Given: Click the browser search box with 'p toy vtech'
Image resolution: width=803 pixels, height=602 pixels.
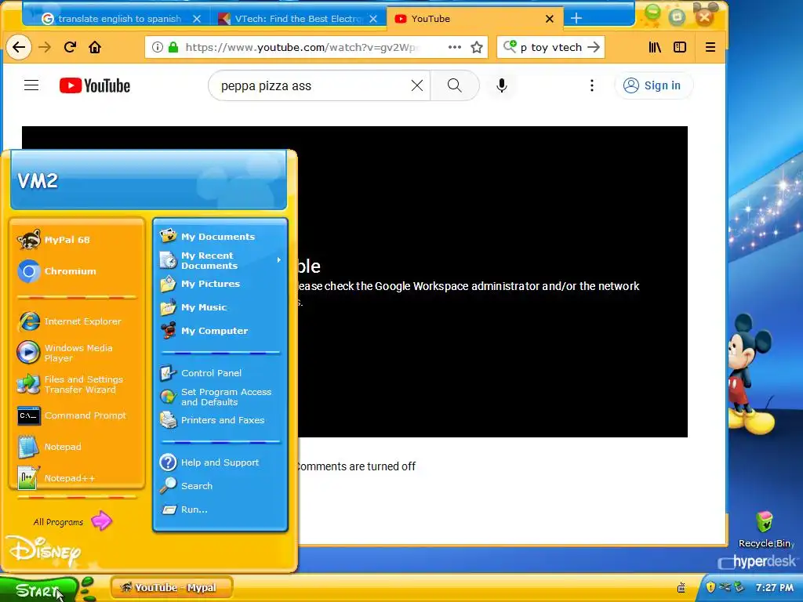Looking at the screenshot, I should tap(552, 48).
